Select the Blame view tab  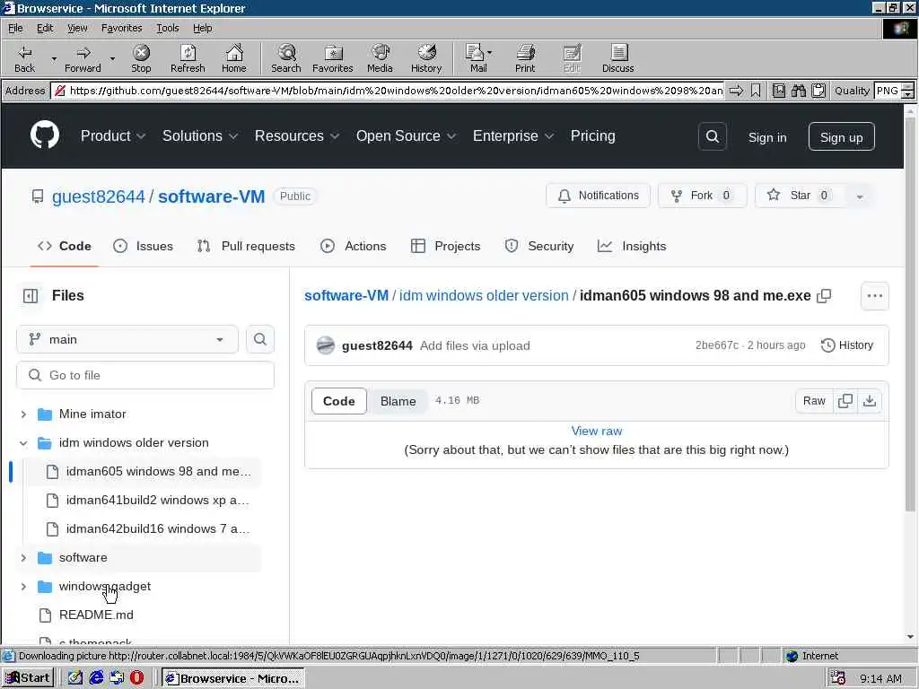tap(398, 401)
